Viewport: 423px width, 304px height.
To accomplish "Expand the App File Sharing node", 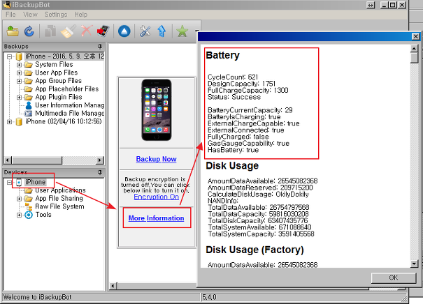I will [19, 199].
